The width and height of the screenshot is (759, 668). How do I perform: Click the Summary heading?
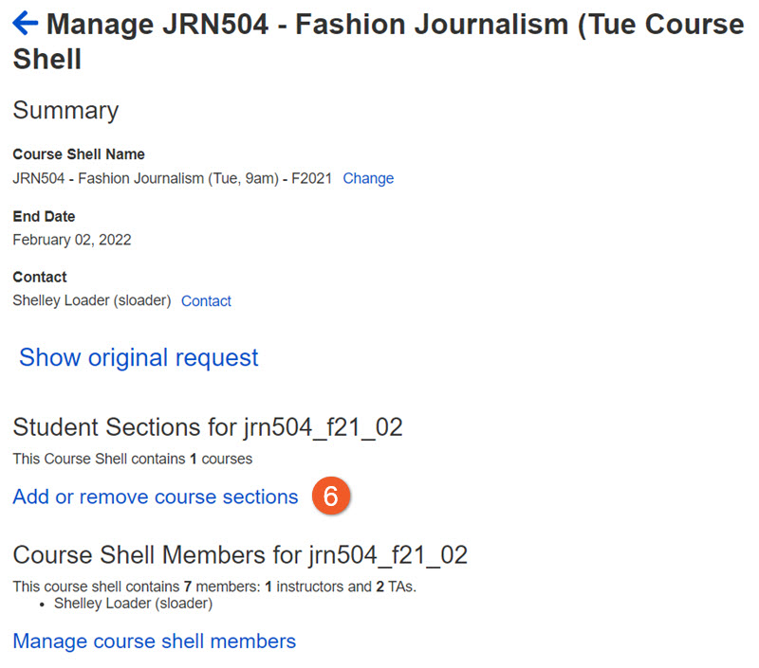[x=65, y=110]
